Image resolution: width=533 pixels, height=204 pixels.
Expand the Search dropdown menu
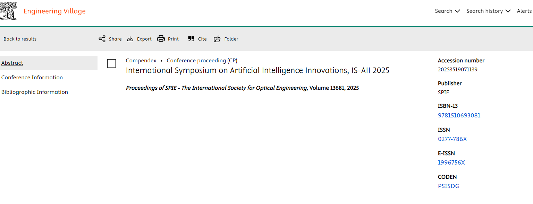(x=447, y=11)
